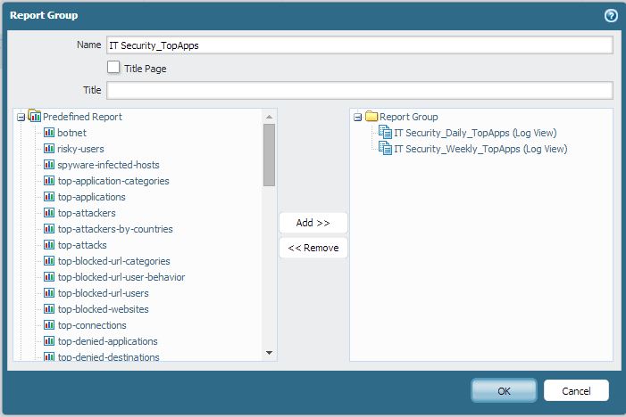The width and height of the screenshot is (626, 417).
Task: Click the top-applications chart icon
Action: coord(49,197)
